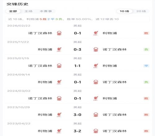Switch to the 主场 filter tab
Screen dimensions: 155x136
[x=29, y=11]
